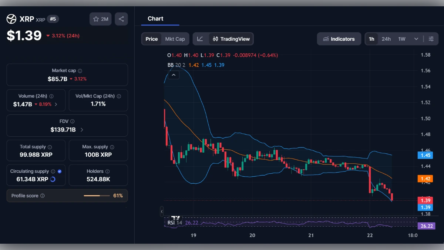Open Indicators panel
Image resolution: width=444 pixels, height=250 pixels.
pos(339,39)
